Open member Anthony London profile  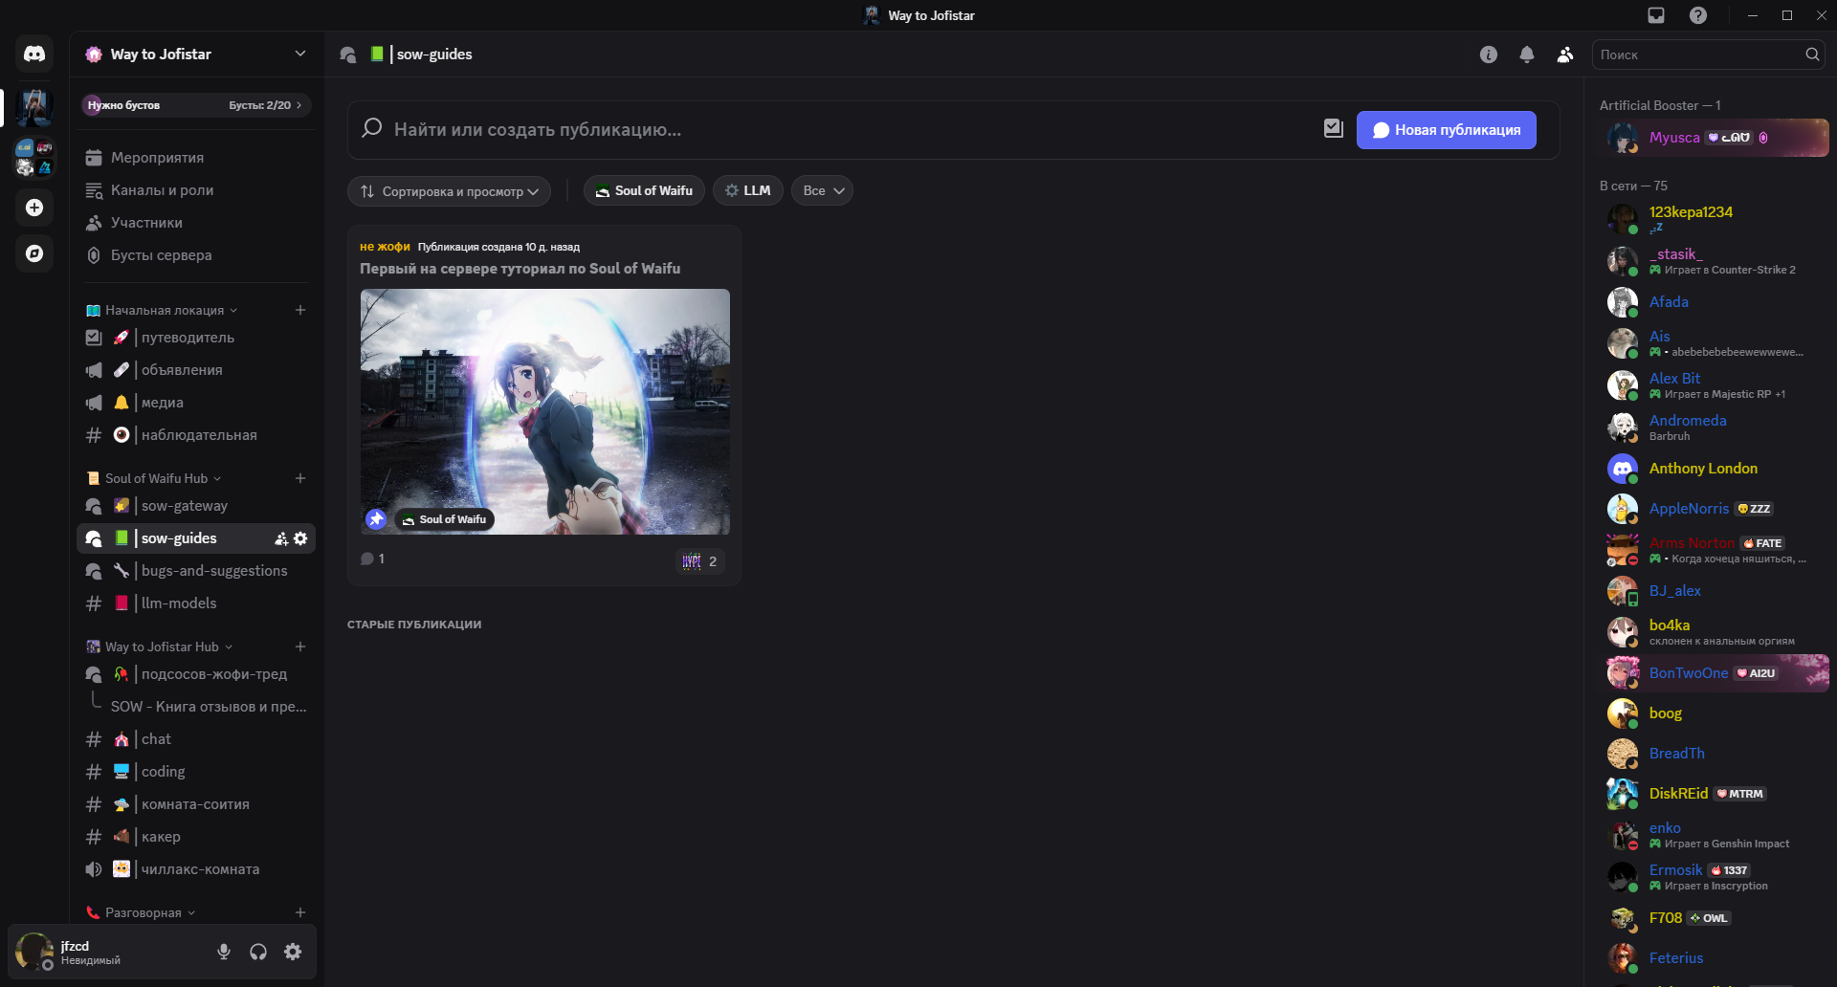coord(1716,469)
